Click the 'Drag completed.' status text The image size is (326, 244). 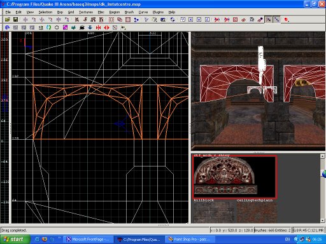click(x=14, y=230)
